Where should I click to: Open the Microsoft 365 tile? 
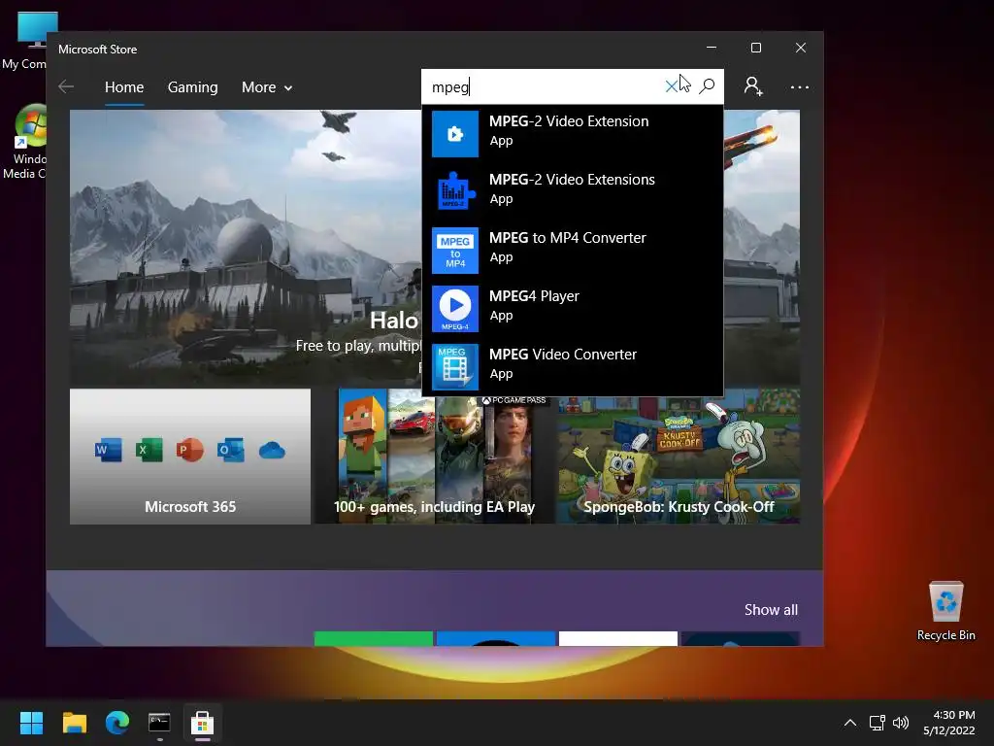tap(190, 457)
